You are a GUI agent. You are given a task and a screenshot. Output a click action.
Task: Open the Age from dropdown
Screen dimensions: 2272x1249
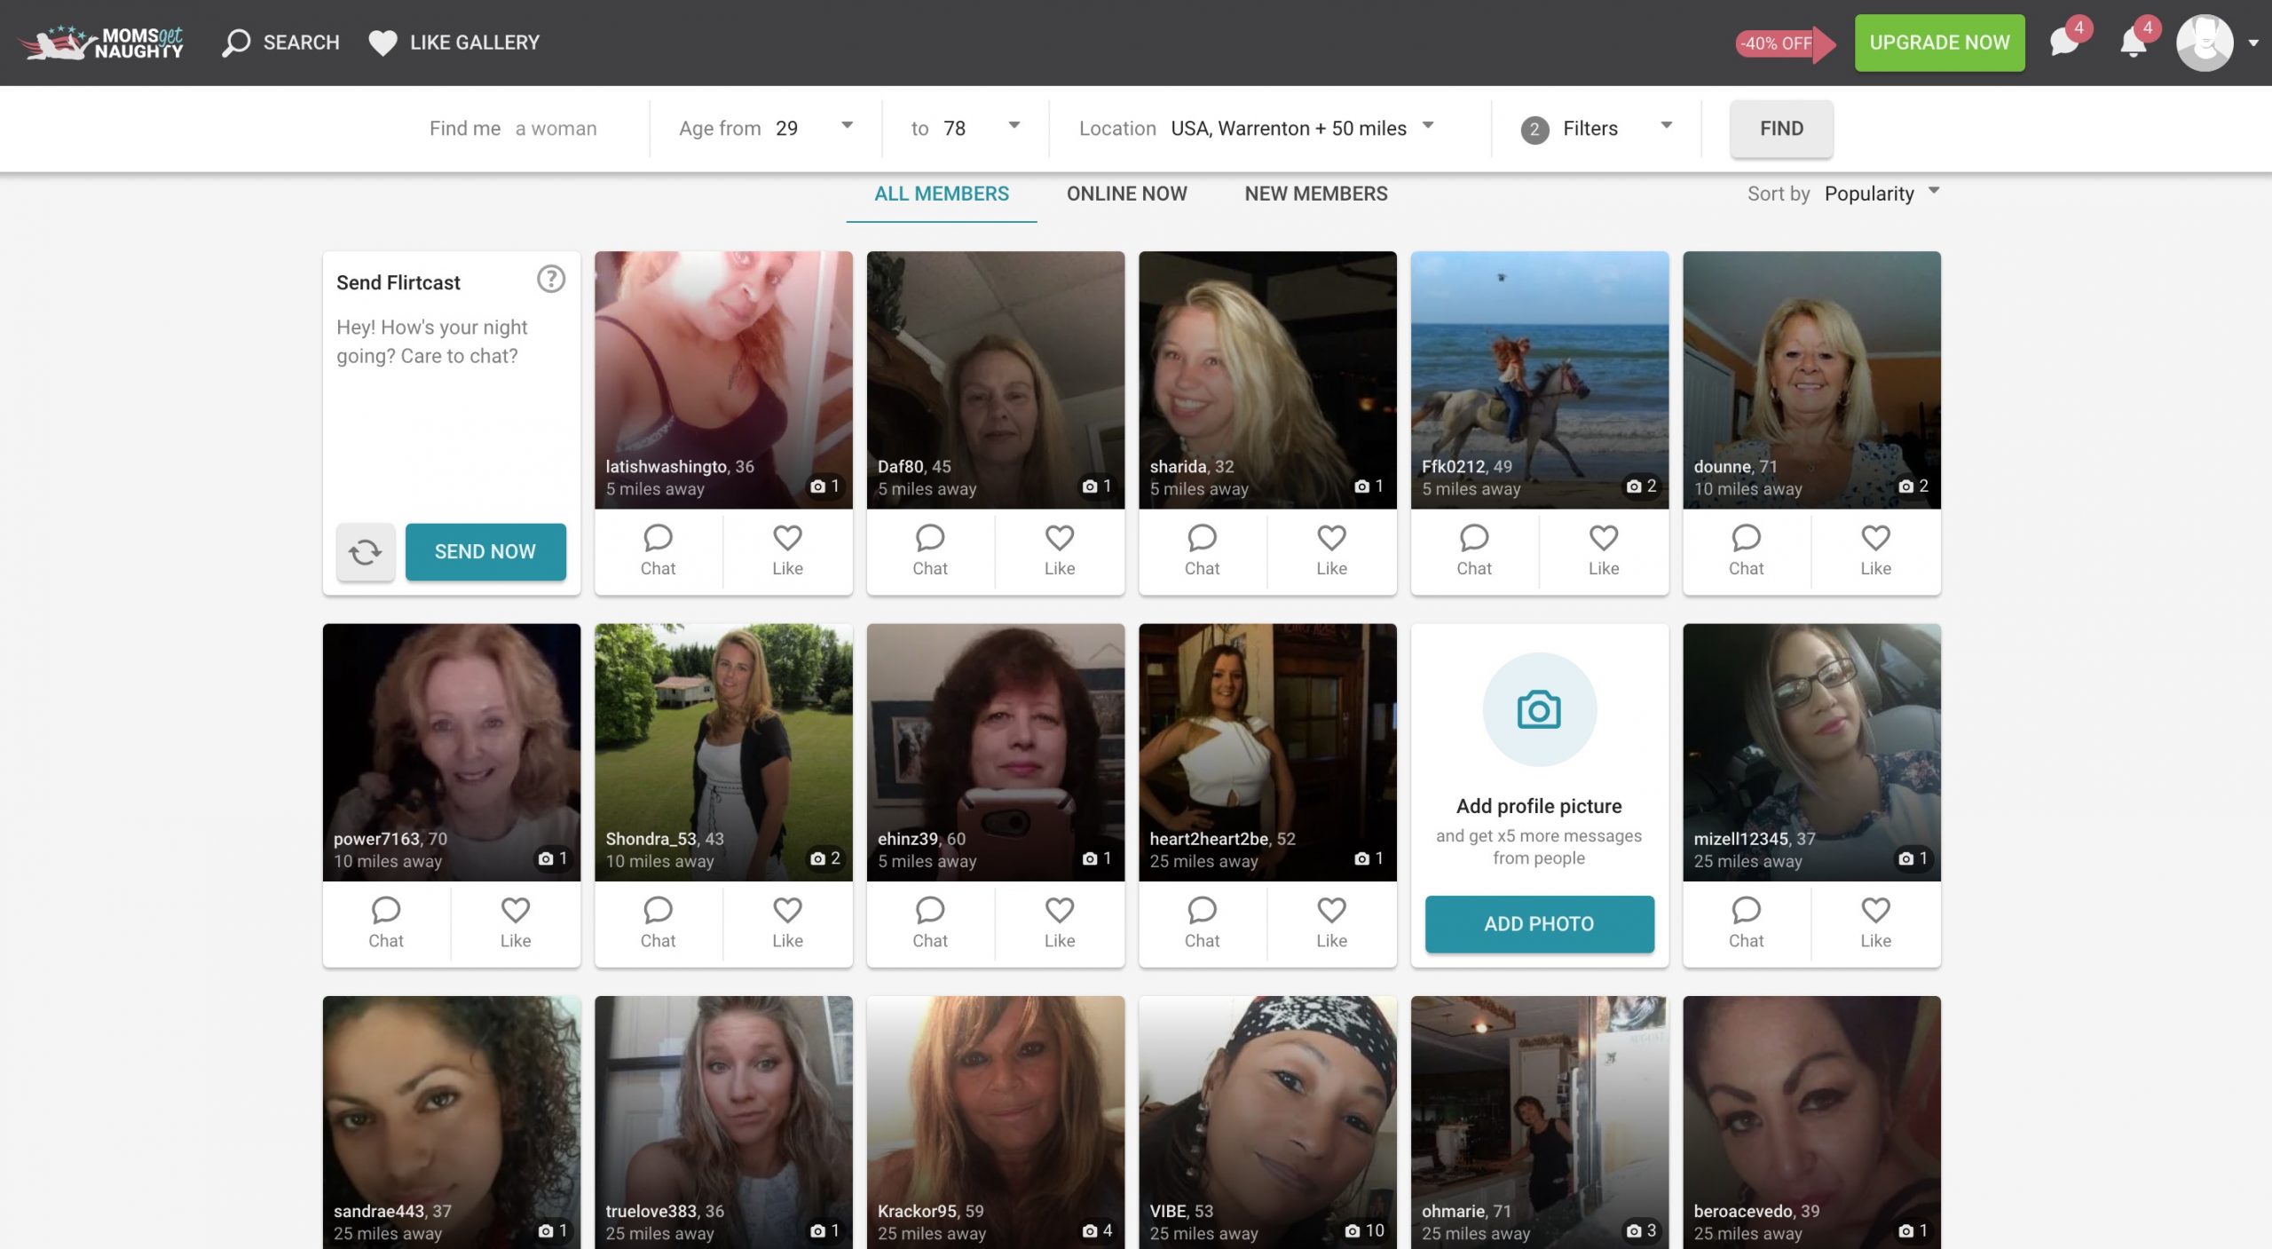tap(766, 128)
